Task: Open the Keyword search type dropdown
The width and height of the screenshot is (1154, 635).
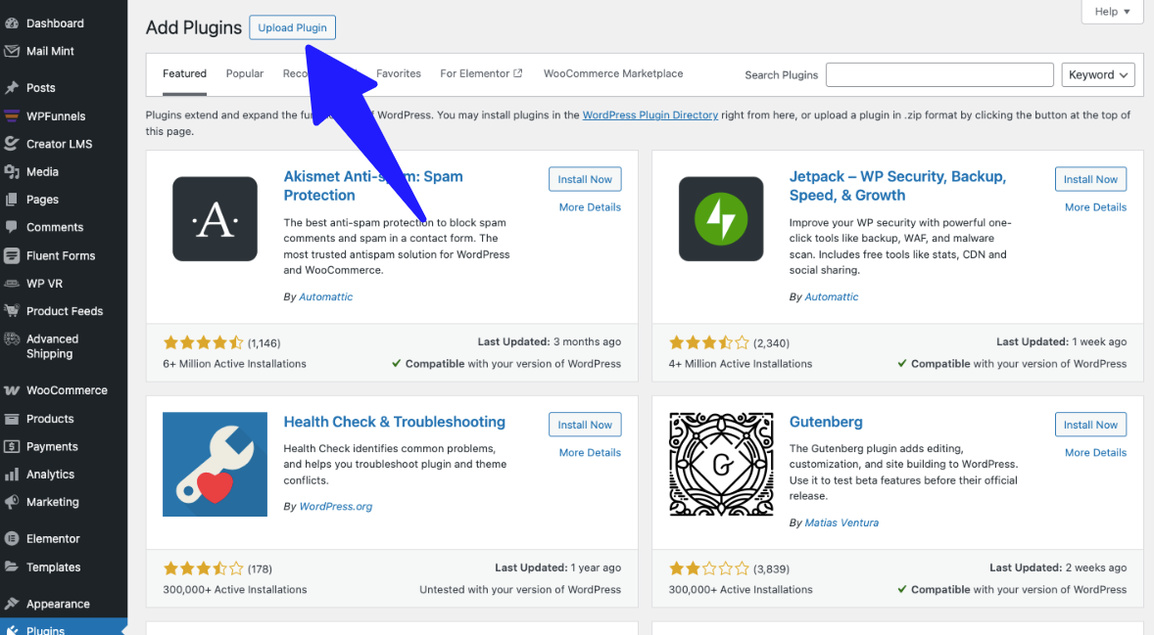Action: (1097, 75)
